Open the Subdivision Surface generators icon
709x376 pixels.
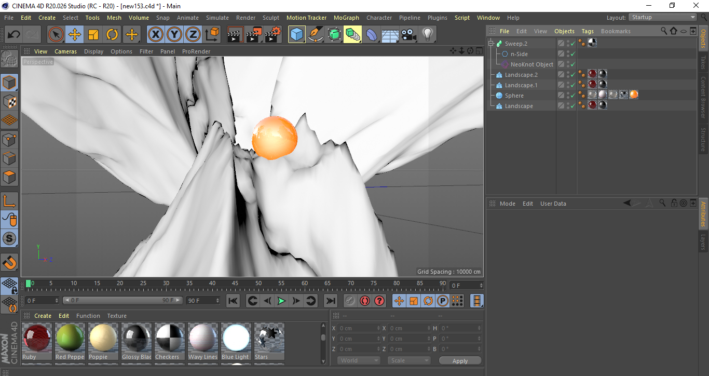click(x=334, y=35)
